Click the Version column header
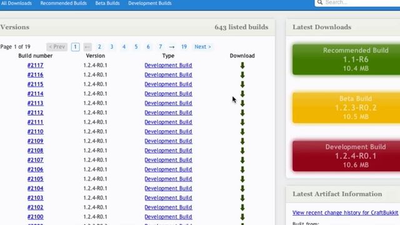The height and width of the screenshot is (225, 400). coord(96,56)
